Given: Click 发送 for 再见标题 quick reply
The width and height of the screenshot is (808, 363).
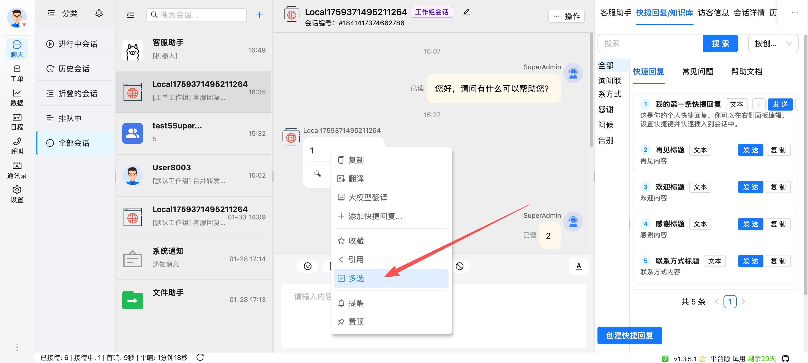Looking at the screenshot, I should (750, 150).
